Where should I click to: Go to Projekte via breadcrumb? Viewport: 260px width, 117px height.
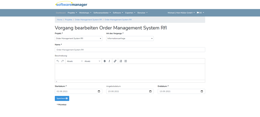tap(68, 19)
